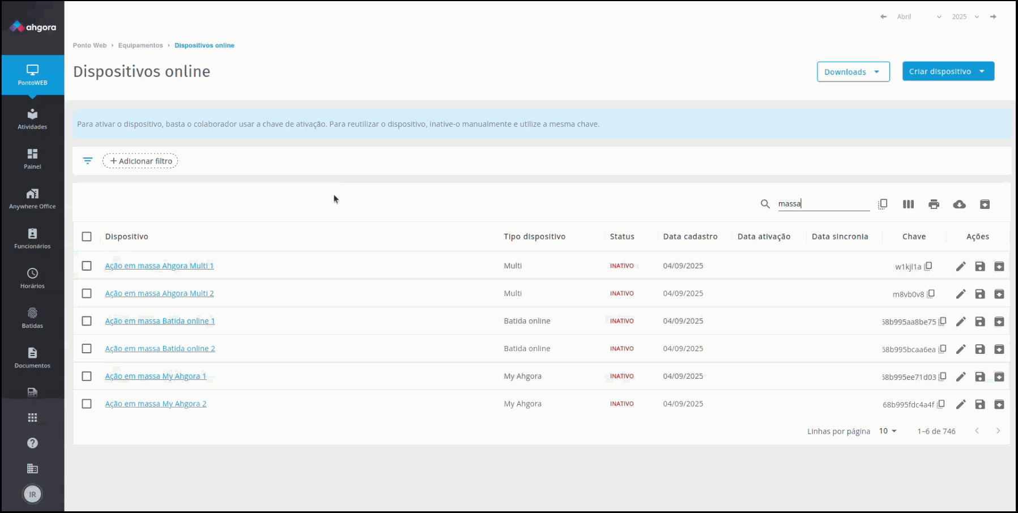Image resolution: width=1018 pixels, height=513 pixels.
Task: Open the Ação em massa Batida online 2 link
Action: pyautogui.click(x=160, y=349)
